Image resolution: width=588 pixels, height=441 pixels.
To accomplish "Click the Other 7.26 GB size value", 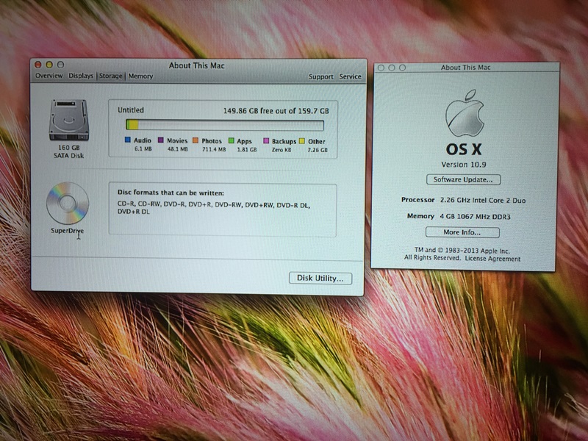I will pyautogui.click(x=318, y=150).
